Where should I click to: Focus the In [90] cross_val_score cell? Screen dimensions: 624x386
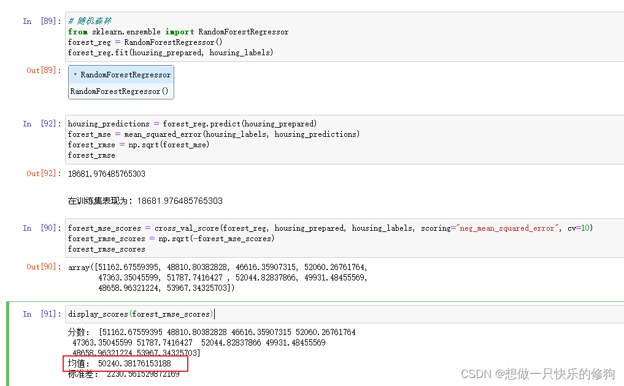(x=345, y=238)
